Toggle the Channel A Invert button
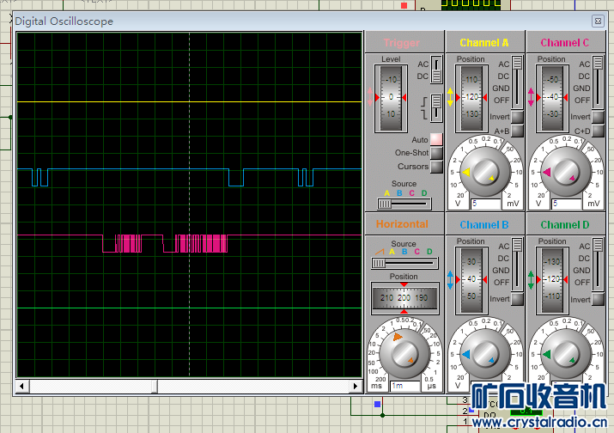Screen dimensions: 614x433 pos(518,117)
